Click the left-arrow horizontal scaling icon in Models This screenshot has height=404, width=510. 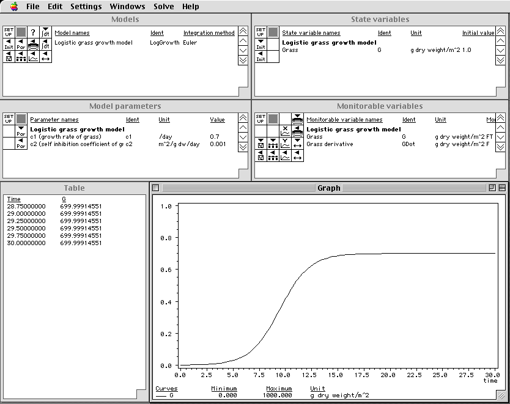[x=45, y=56]
